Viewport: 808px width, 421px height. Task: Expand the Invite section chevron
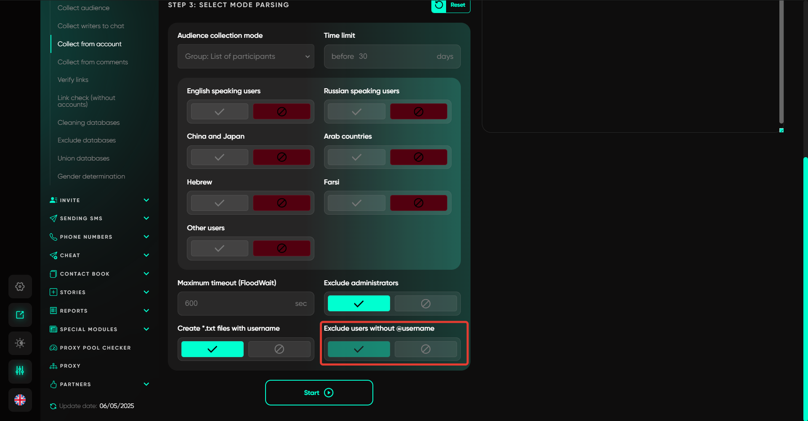tap(146, 200)
